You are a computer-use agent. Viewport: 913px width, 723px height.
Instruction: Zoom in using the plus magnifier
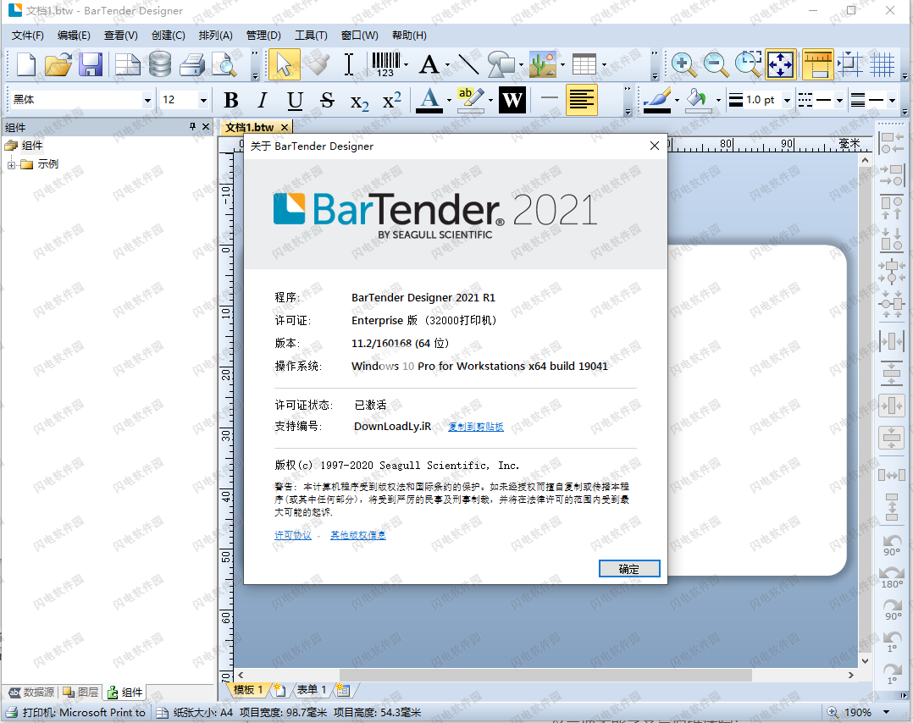(683, 64)
